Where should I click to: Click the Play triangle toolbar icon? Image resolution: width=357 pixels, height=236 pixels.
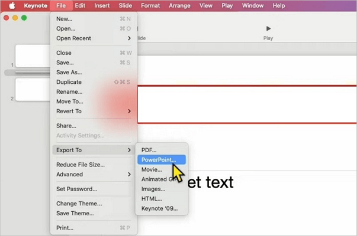click(268, 29)
